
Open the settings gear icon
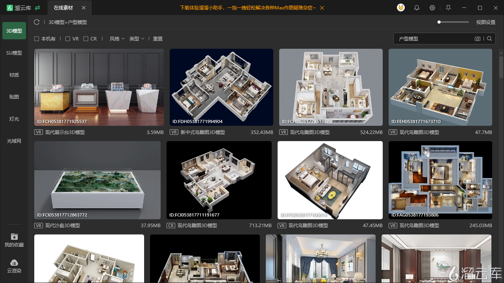[432, 8]
